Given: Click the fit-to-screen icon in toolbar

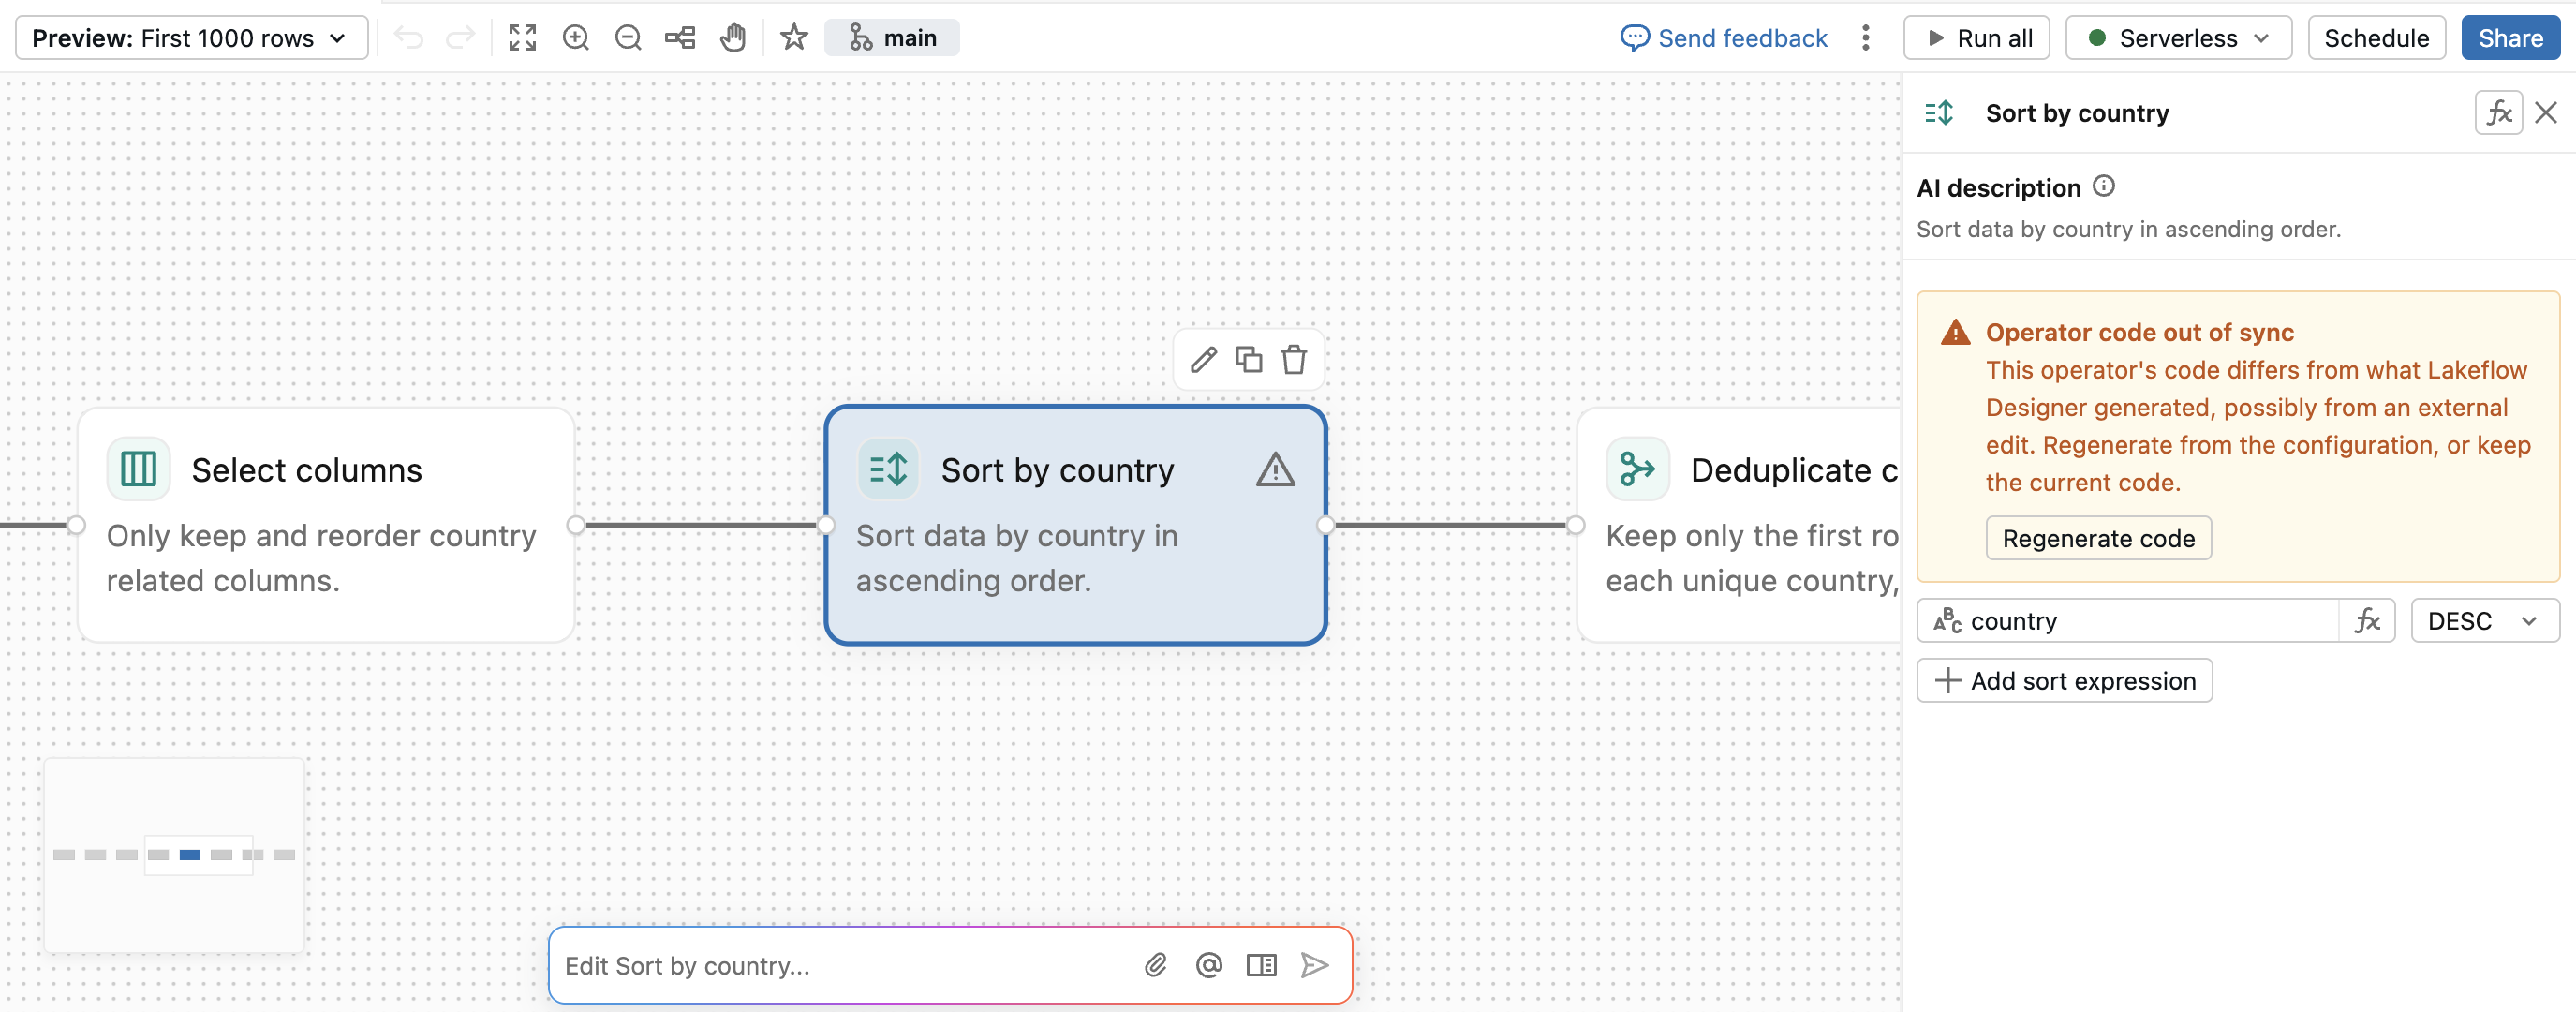Looking at the screenshot, I should tap(522, 38).
